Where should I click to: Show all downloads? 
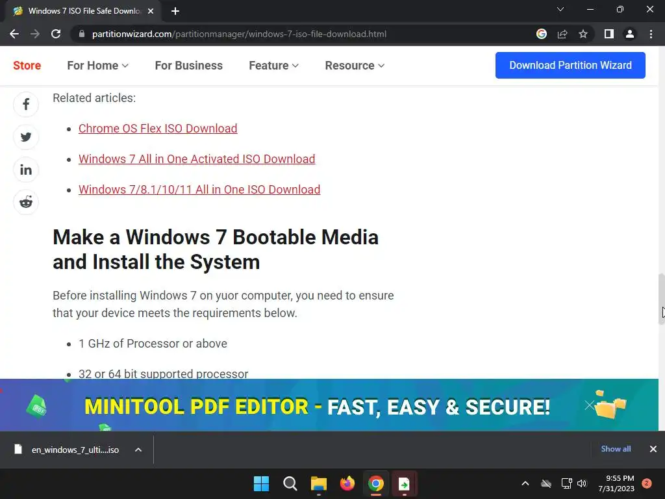pos(616,449)
